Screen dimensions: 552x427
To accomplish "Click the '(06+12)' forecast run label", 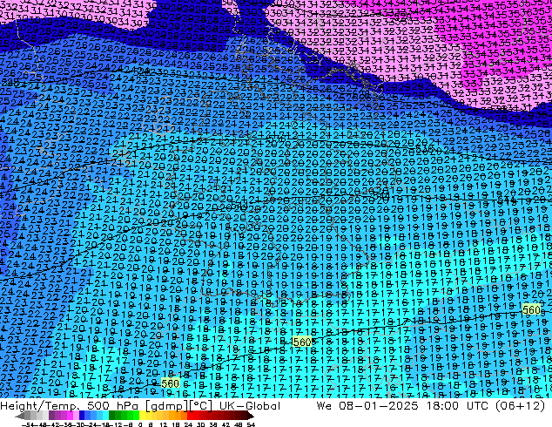I will click(x=521, y=405).
